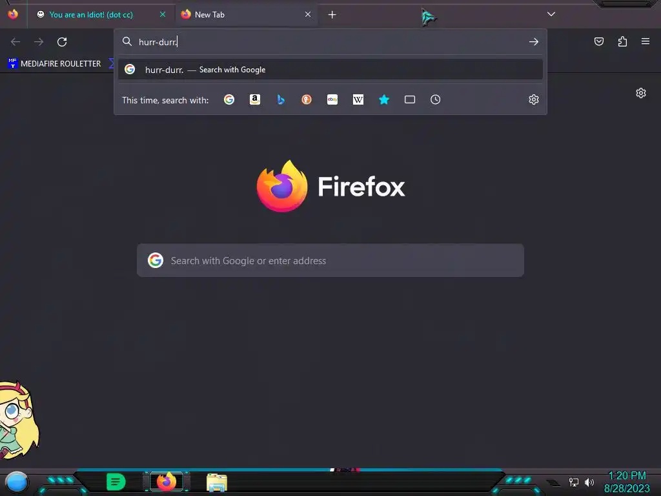
Task: Go back to previous page
Action: [15, 42]
